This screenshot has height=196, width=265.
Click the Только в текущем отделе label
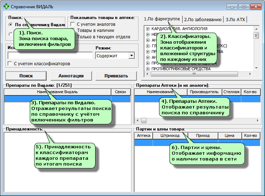click(104, 37)
